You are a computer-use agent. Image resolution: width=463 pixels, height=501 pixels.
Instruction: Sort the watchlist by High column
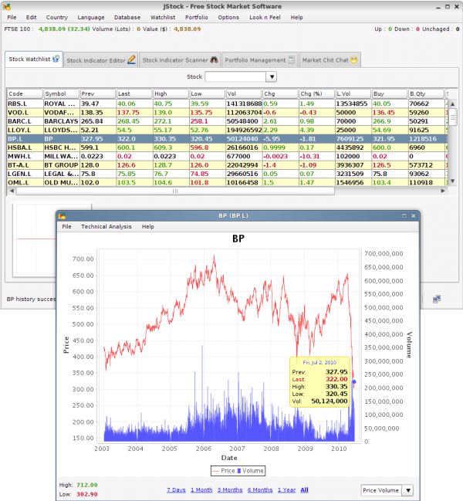pos(171,93)
